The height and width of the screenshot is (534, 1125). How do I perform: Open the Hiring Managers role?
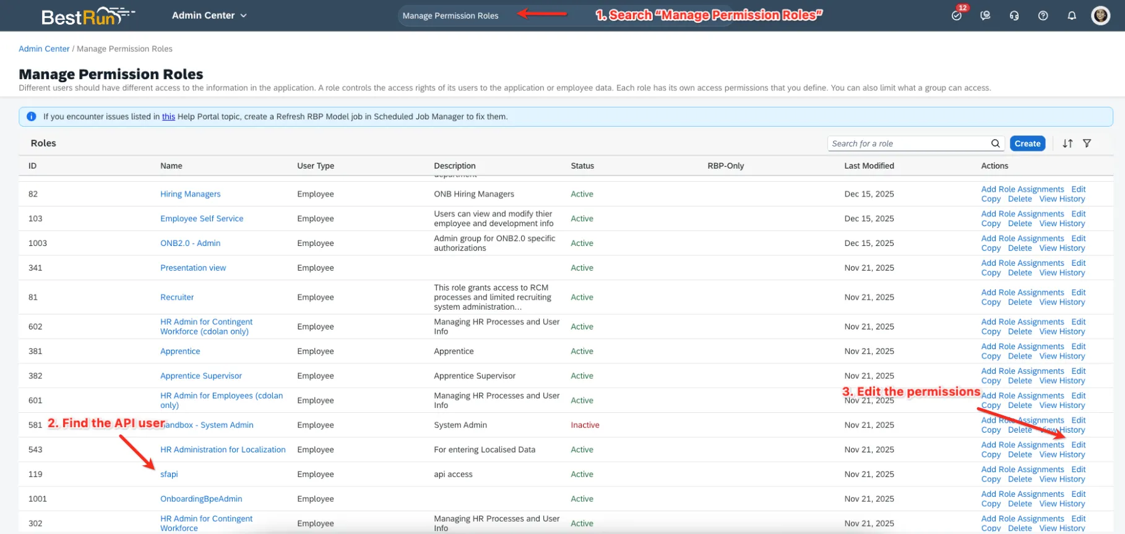coord(190,194)
